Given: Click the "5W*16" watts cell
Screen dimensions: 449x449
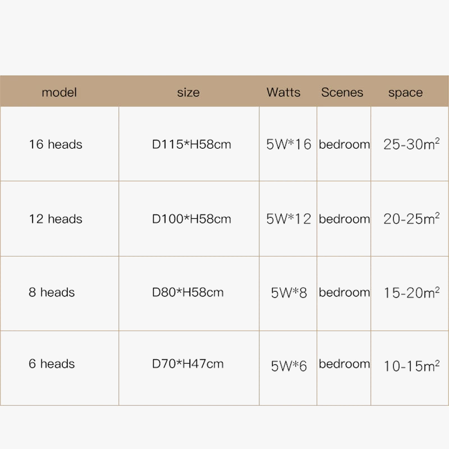Looking at the screenshot, I should click(288, 144).
